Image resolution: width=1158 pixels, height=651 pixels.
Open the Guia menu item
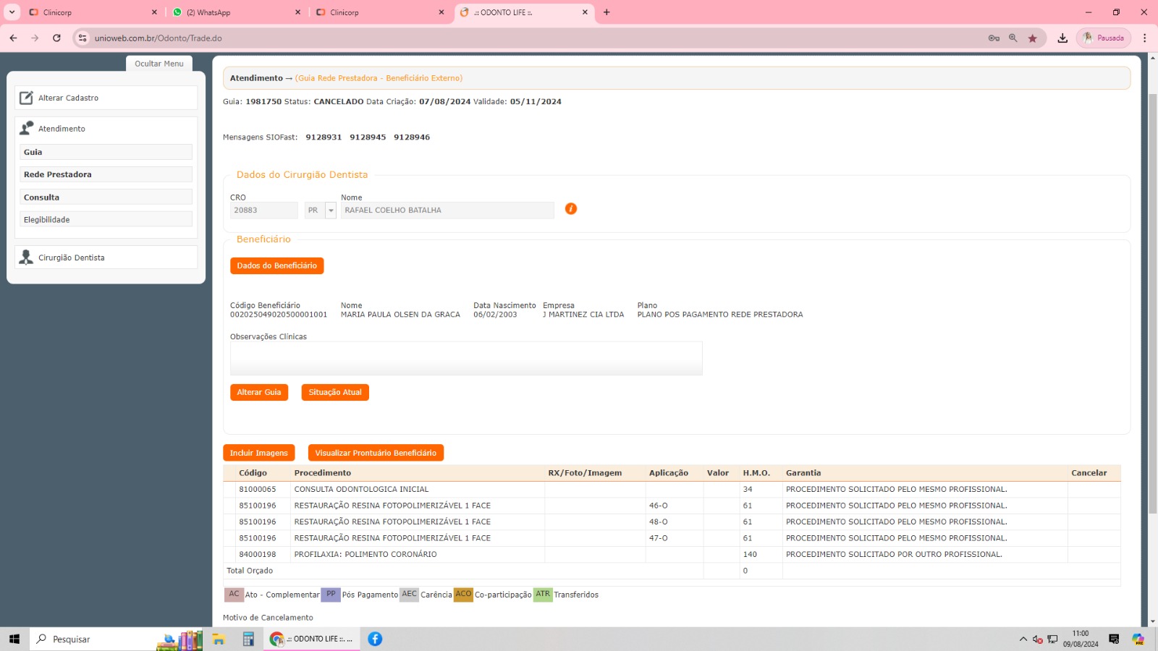tap(106, 152)
